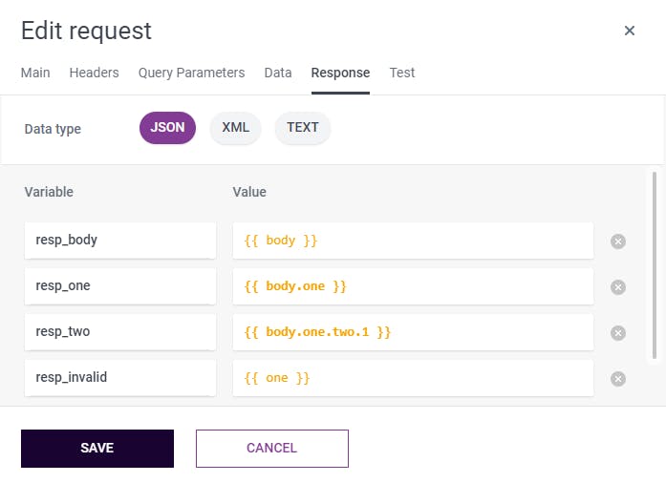666x483 pixels.
Task: Click the resp_body variable name field
Action: pos(119,241)
